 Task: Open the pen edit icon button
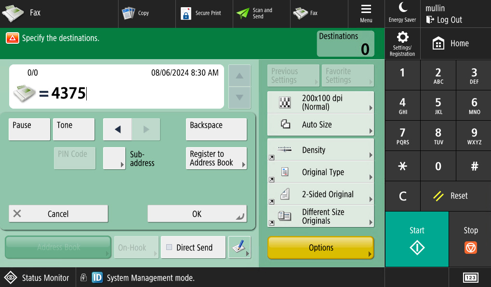pos(239,247)
